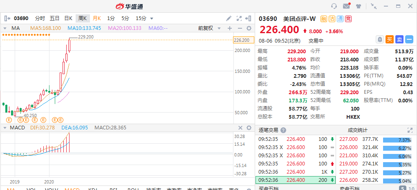Open the message mailbox icon
This screenshot has height=190, width=417.
coord(346,6)
